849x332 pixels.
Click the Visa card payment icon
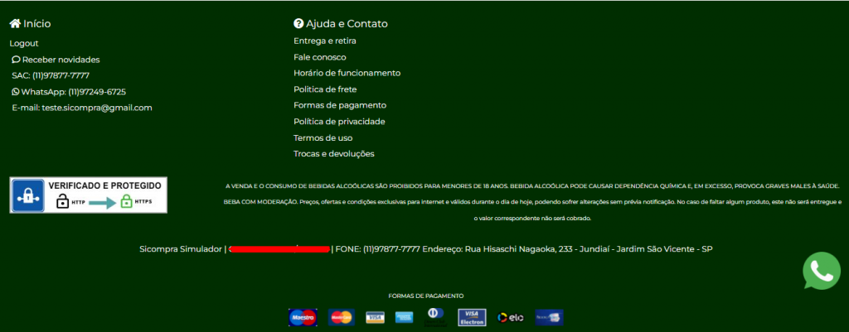(x=375, y=316)
